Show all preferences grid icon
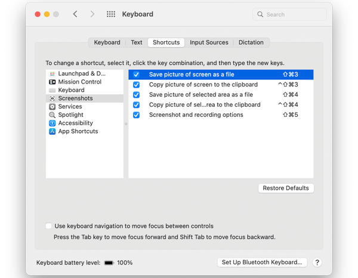The image size is (358, 278). pos(111,14)
